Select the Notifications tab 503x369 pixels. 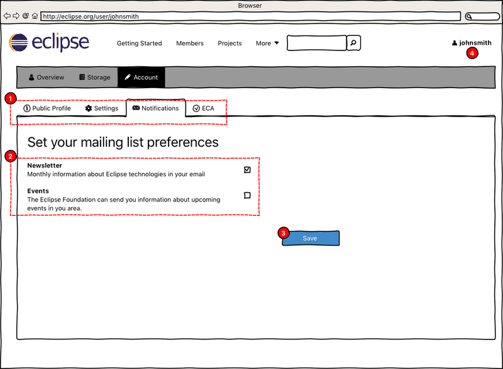(x=156, y=108)
